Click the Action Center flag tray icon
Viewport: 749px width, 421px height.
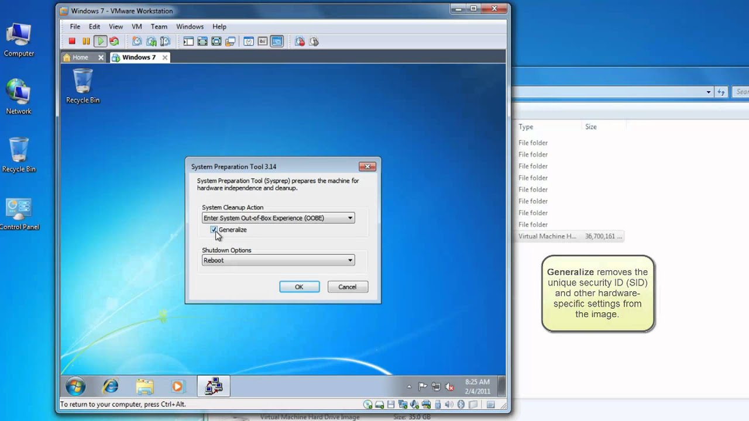(x=423, y=387)
